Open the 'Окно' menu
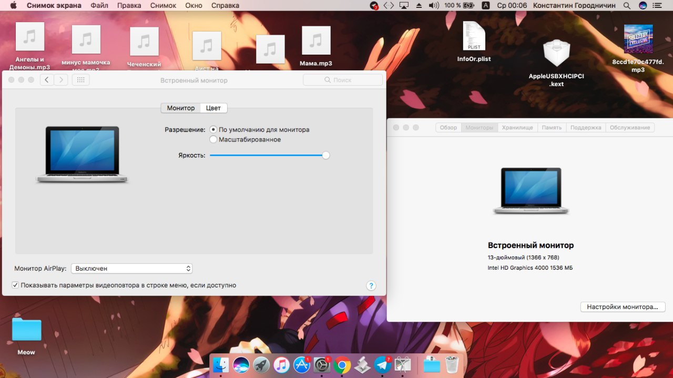This screenshot has height=378, width=673. pos(194,5)
